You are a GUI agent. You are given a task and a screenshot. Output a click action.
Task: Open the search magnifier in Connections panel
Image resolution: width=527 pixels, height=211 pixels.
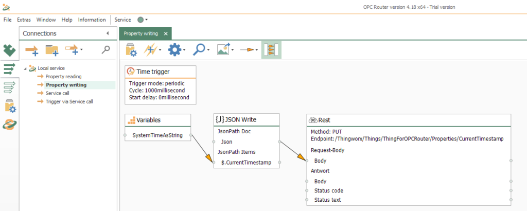[106, 49]
